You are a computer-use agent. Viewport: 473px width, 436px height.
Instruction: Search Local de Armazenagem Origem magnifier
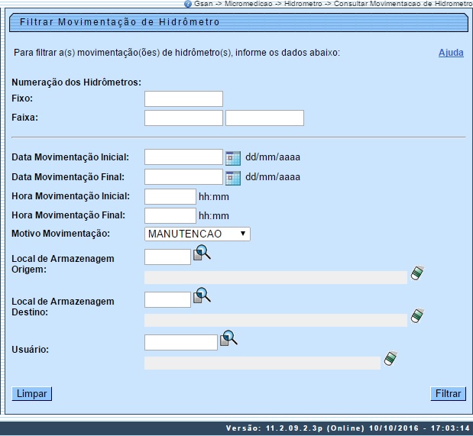[202, 254]
